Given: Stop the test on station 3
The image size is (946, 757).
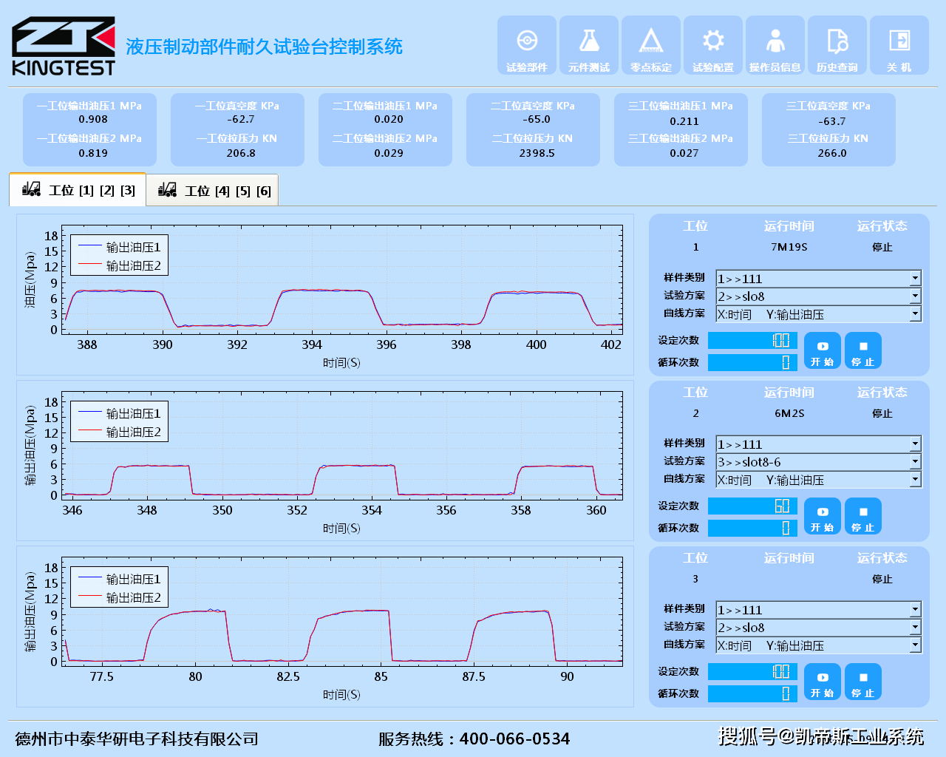Looking at the screenshot, I should (863, 682).
